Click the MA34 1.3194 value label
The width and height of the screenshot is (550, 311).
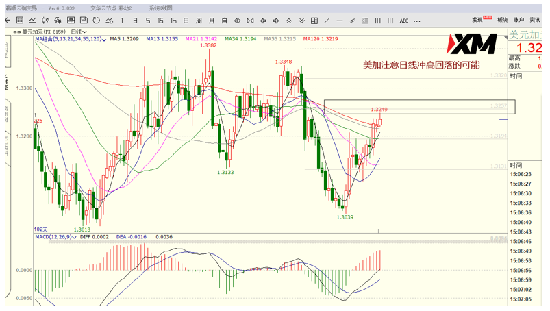click(x=240, y=39)
